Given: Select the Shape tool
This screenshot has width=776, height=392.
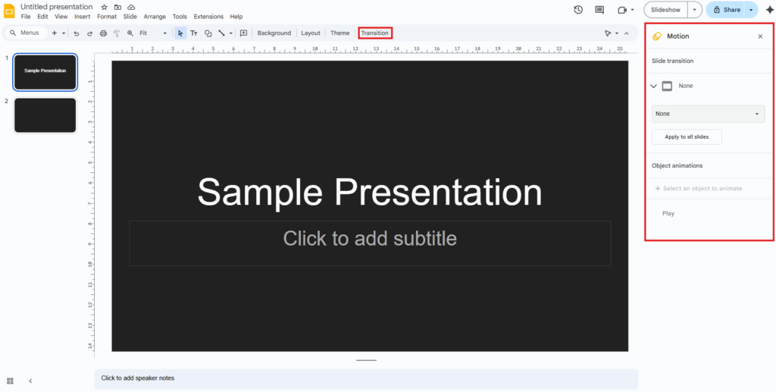Looking at the screenshot, I should pyautogui.click(x=208, y=33).
